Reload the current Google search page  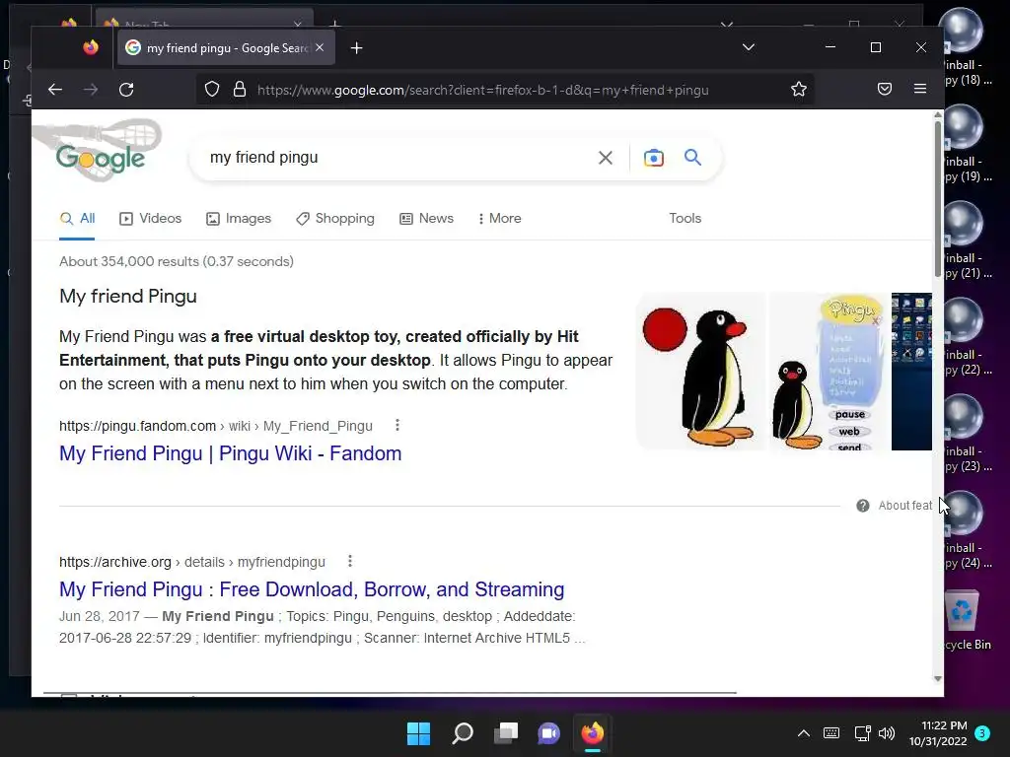[x=126, y=90]
